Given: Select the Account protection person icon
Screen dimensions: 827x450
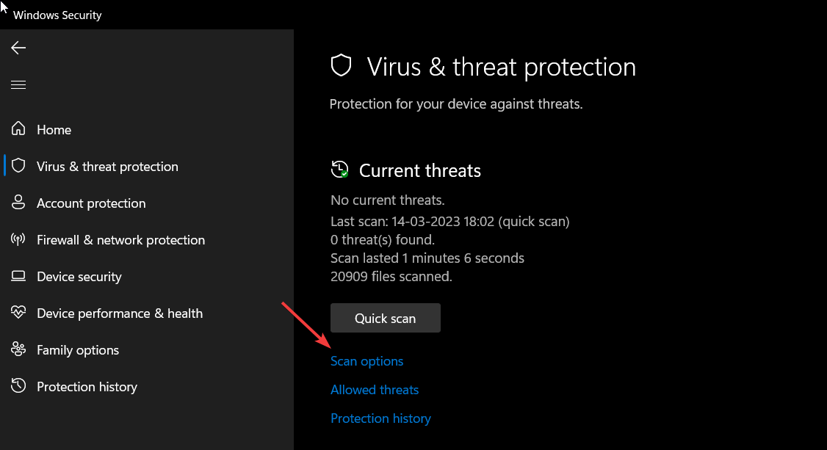Looking at the screenshot, I should [18, 203].
